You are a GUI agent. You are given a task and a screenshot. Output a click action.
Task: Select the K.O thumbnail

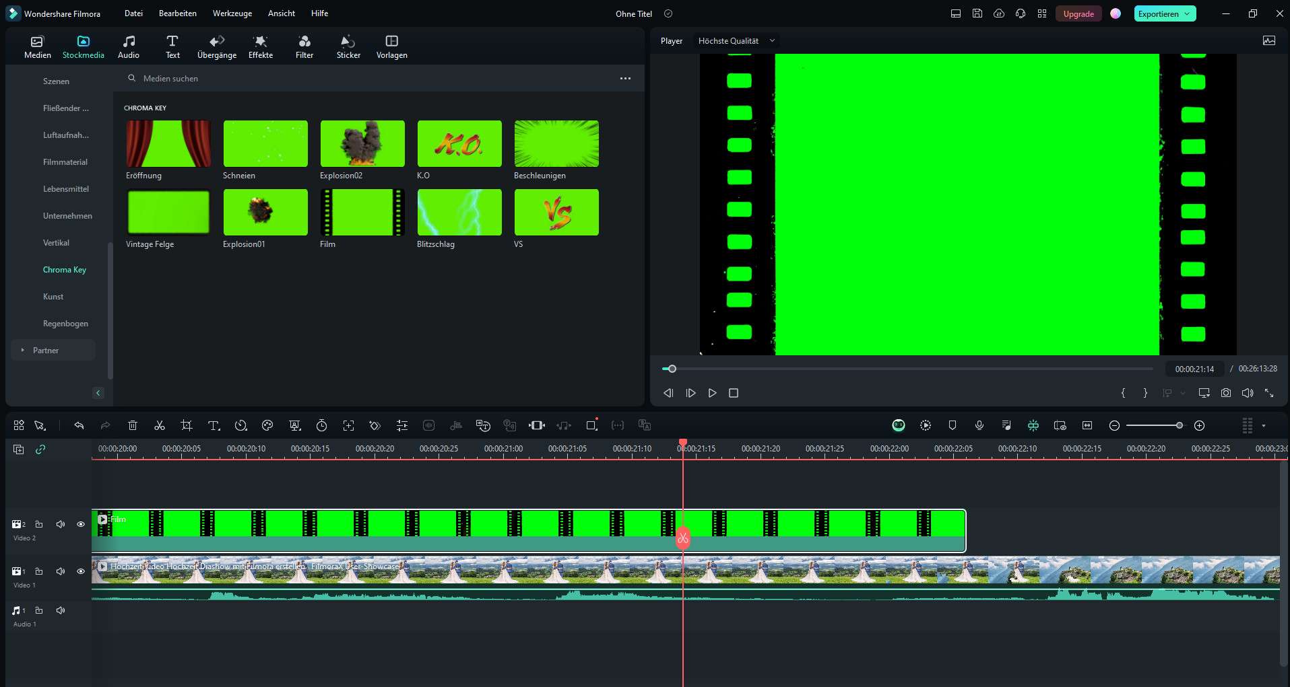(459, 144)
